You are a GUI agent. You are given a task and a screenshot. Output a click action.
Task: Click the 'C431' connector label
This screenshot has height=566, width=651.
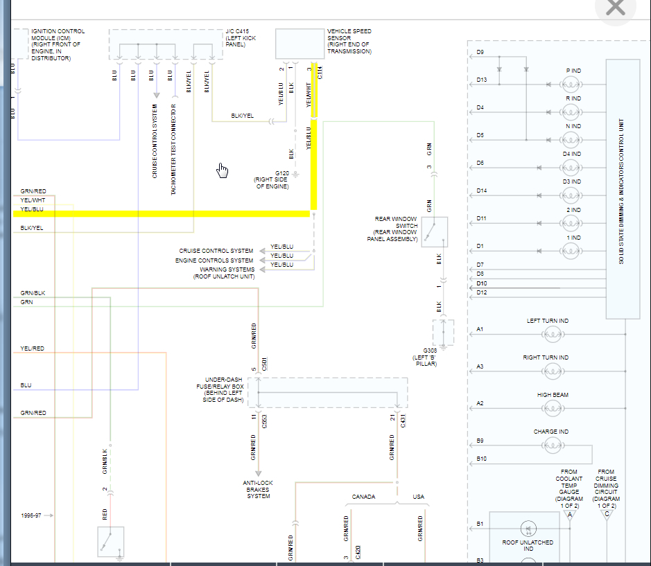[x=403, y=421]
